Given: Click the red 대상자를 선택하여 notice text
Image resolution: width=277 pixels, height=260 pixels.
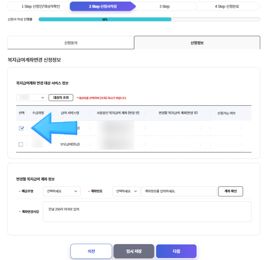Looking at the screenshot, I should click(101, 98).
